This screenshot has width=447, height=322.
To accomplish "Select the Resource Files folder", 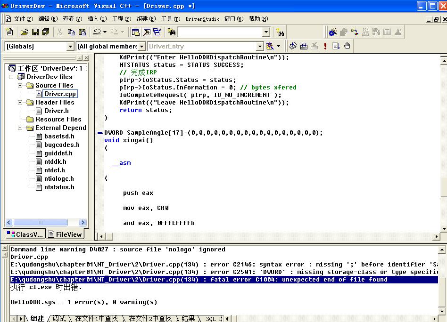I will click(58, 119).
